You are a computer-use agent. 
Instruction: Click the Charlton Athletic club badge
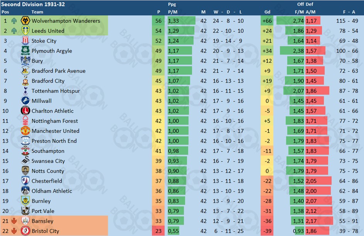(x=25, y=111)
